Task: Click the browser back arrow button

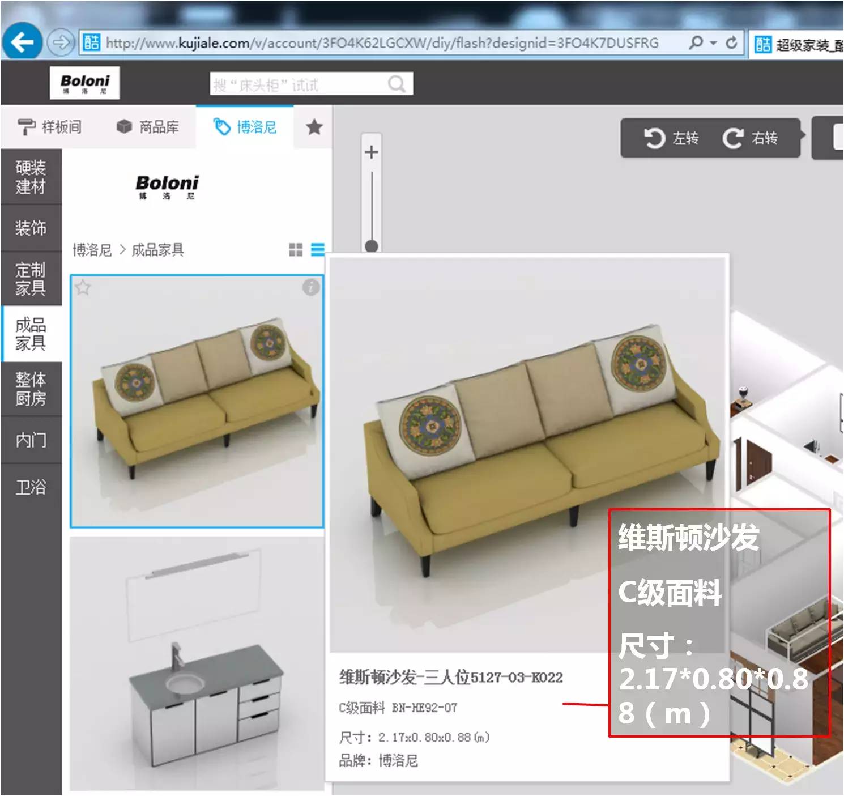Action: tap(22, 41)
